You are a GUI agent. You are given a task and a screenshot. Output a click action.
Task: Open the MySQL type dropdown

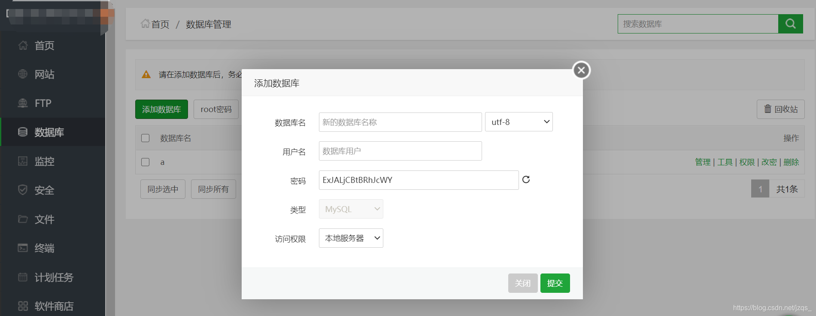351,209
